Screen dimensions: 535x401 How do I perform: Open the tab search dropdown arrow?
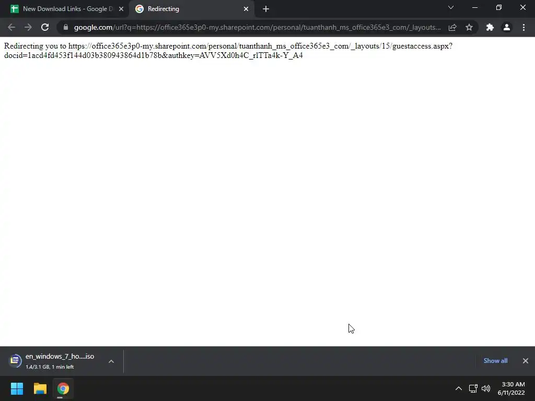coord(451,7)
